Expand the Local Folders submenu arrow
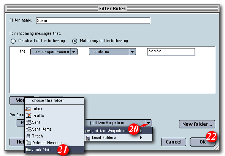Image resolution: width=225 pixels, height=156 pixels. point(141,138)
